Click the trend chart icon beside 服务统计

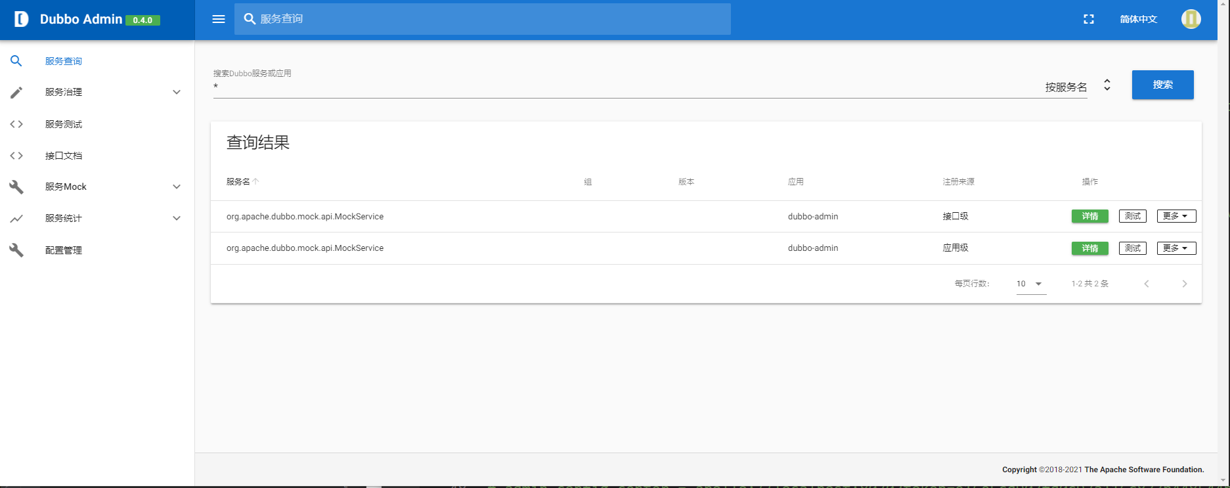[16, 219]
